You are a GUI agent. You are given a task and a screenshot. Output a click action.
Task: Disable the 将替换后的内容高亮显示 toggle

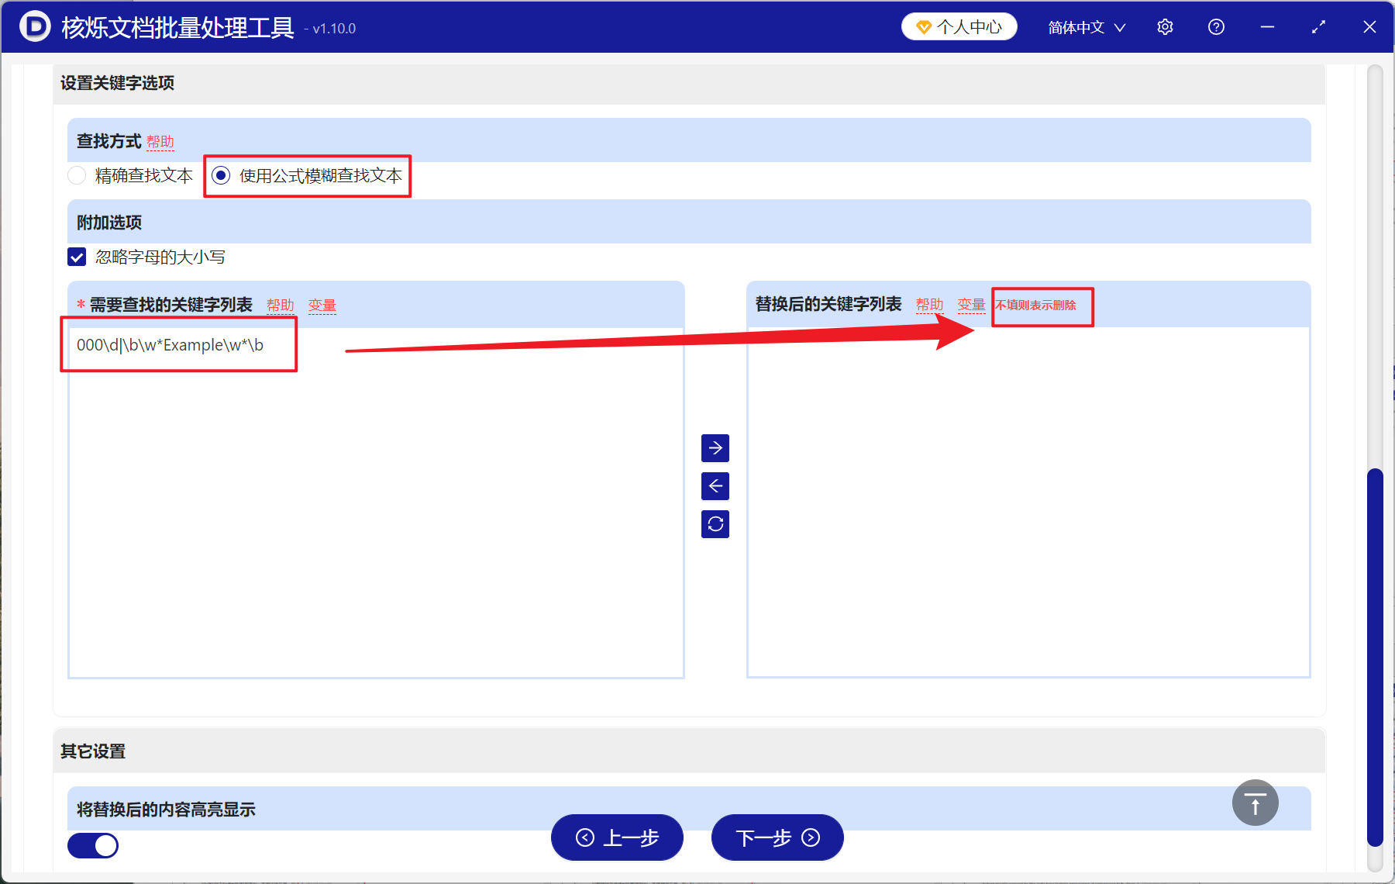coord(92,845)
